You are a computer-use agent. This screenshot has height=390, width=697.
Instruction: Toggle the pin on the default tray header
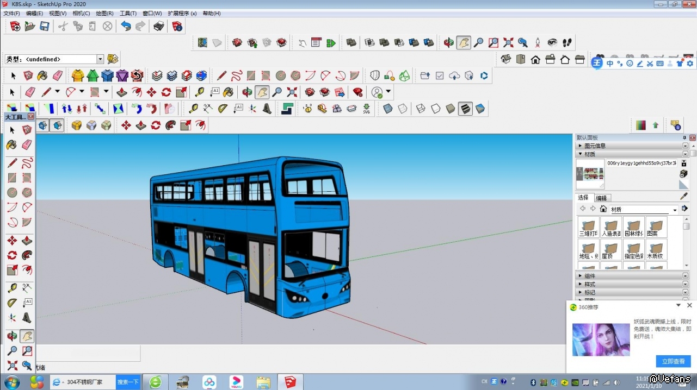coord(684,138)
